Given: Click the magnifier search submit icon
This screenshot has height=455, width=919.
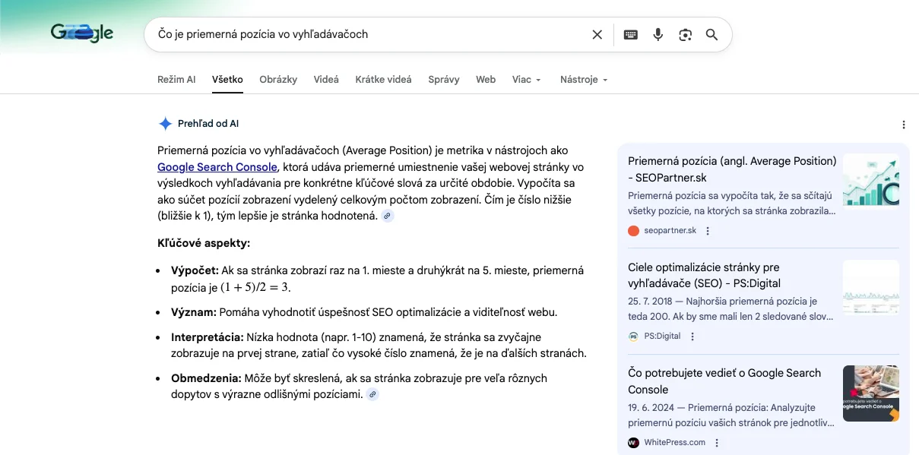Looking at the screenshot, I should pos(712,34).
